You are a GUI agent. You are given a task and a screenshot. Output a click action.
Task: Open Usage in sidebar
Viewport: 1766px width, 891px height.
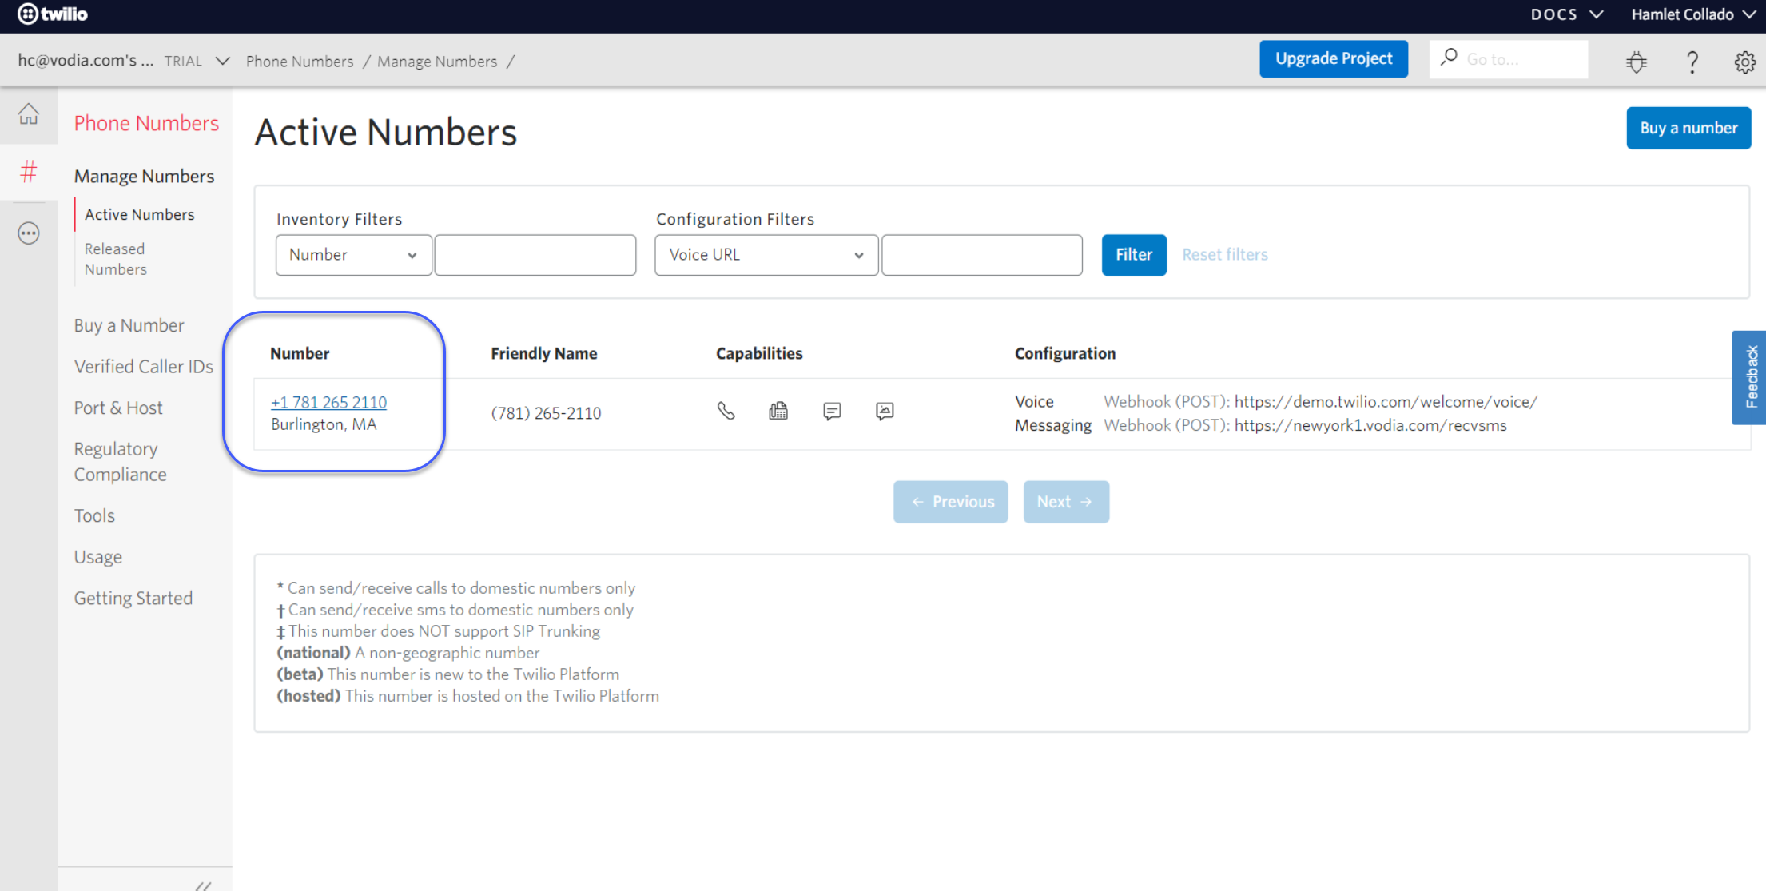click(x=98, y=557)
